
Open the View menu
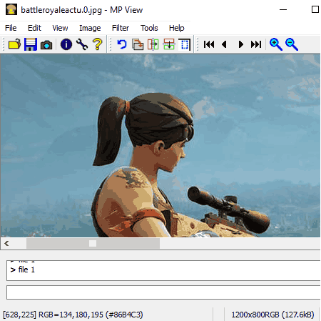[60, 28]
